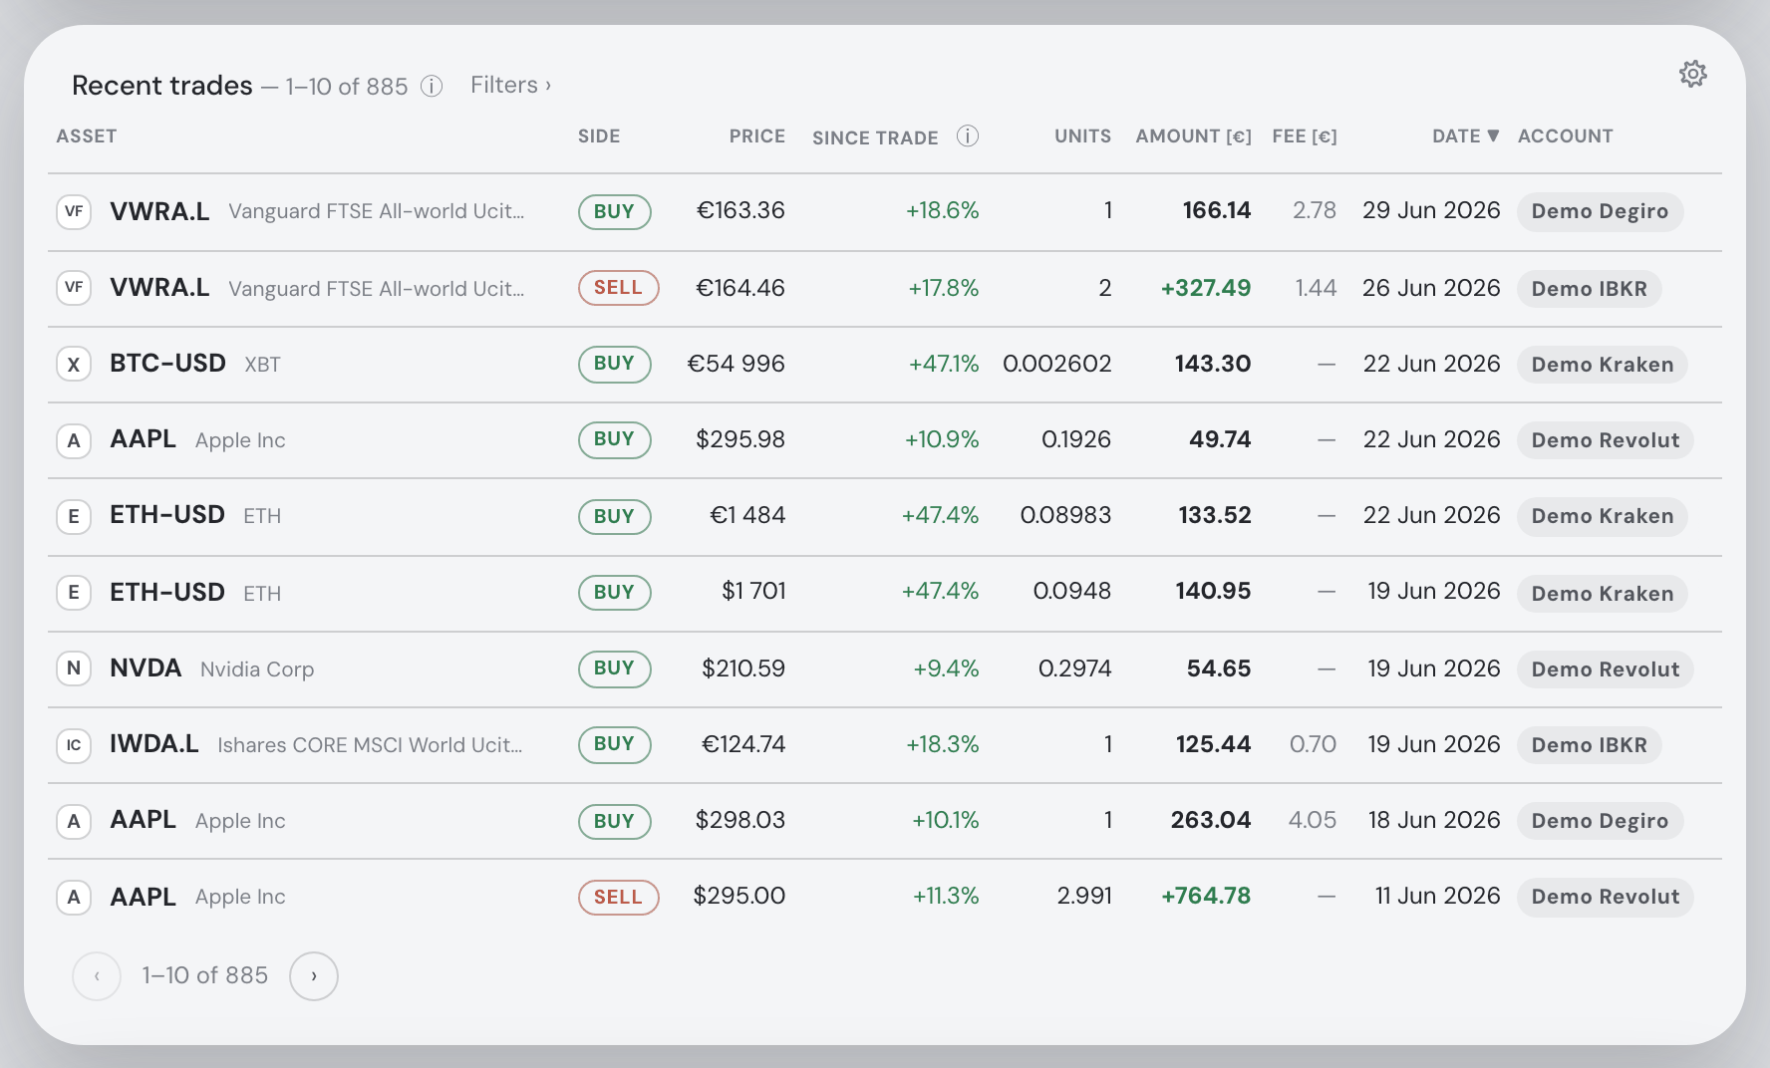Image resolution: width=1770 pixels, height=1068 pixels.
Task: Sort by the Price column header
Action: click(x=757, y=136)
